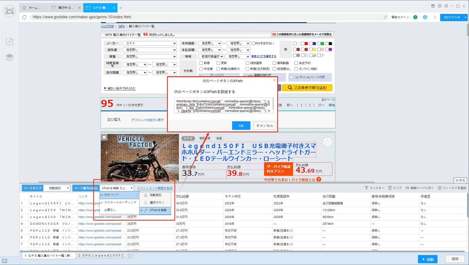
Task: Choose 自動識別 submenu option
Action: [156, 195]
